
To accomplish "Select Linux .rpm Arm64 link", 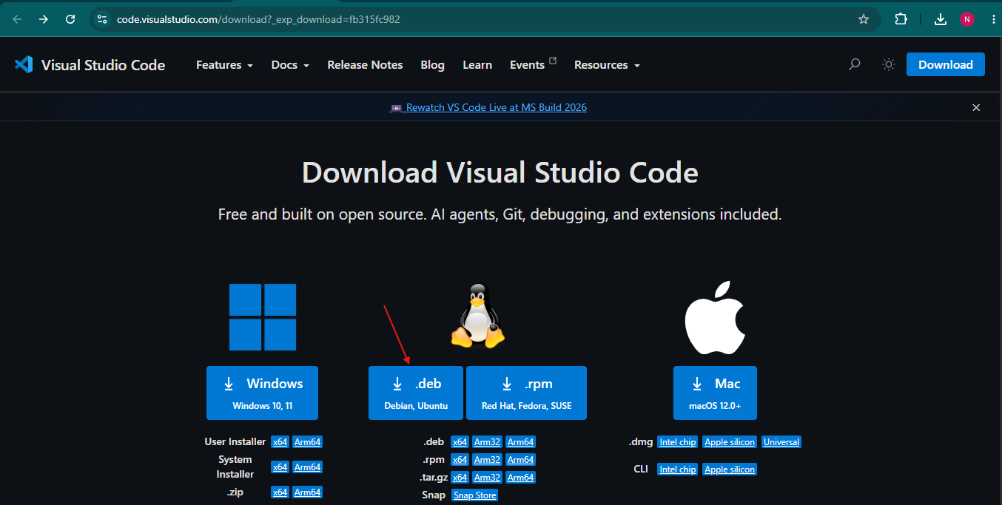I will [x=520, y=460].
